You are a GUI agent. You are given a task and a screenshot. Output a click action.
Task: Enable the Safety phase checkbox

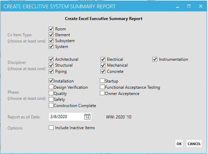(x=51, y=99)
